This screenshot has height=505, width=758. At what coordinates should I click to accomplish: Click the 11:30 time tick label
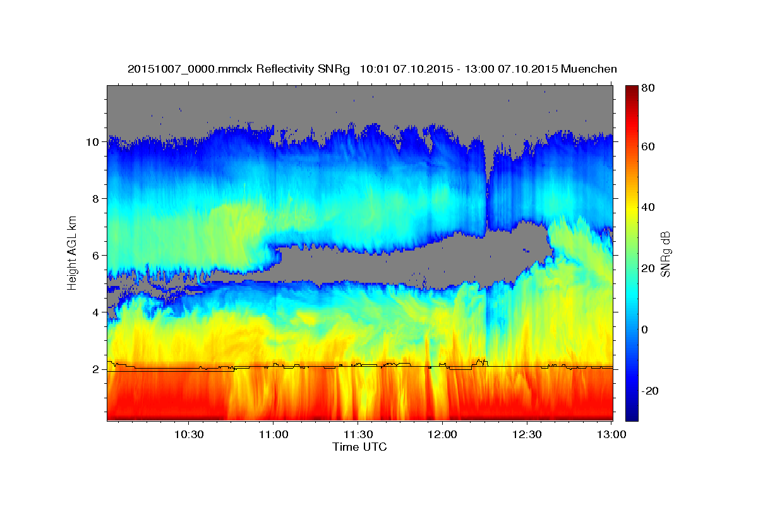click(358, 435)
